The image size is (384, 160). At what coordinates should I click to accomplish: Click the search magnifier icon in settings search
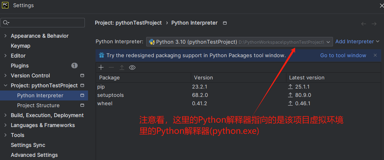(6, 23)
